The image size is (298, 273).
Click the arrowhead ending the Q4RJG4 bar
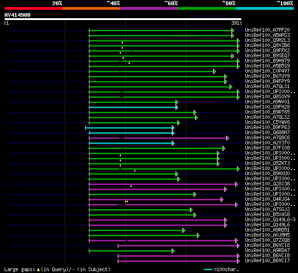(222, 200)
